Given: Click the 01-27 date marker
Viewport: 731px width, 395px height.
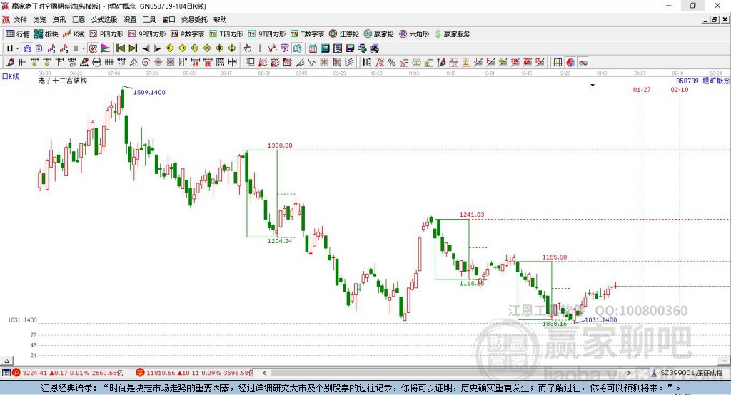Looking at the screenshot, I should pyautogui.click(x=642, y=89).
